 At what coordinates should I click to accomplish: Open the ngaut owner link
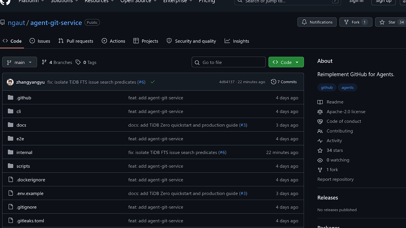coord(16,22)
